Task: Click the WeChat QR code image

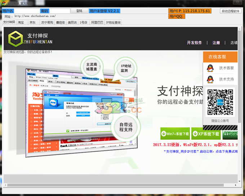Action: (x=220, y=102)
